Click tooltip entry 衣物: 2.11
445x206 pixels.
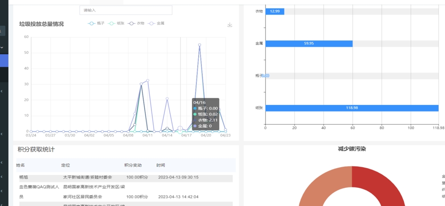click(x=205, y=120)
